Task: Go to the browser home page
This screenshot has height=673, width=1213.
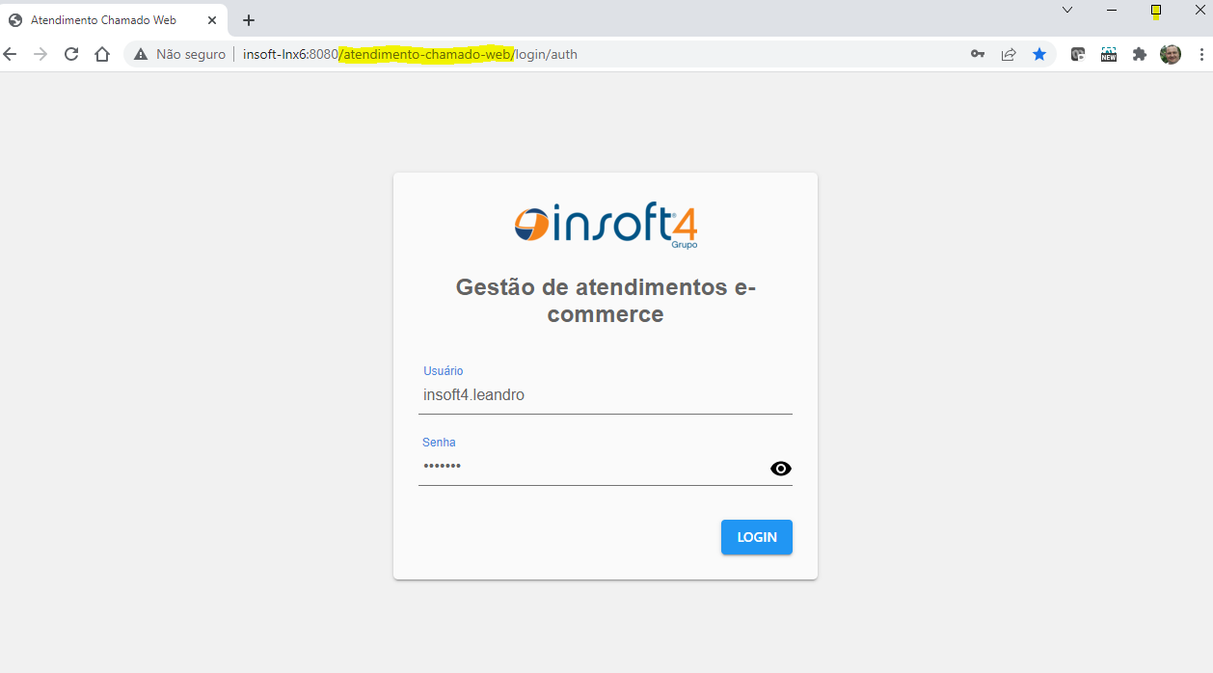Action: pos(102,54)
